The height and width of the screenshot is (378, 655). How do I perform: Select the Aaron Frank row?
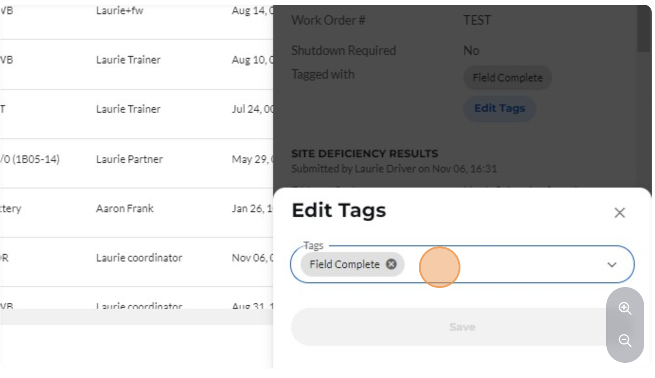click(137, 213)
